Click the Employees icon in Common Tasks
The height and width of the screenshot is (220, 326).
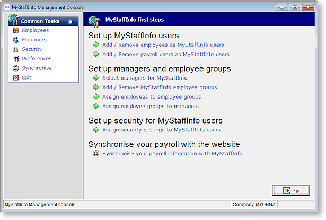coord(16,30)
